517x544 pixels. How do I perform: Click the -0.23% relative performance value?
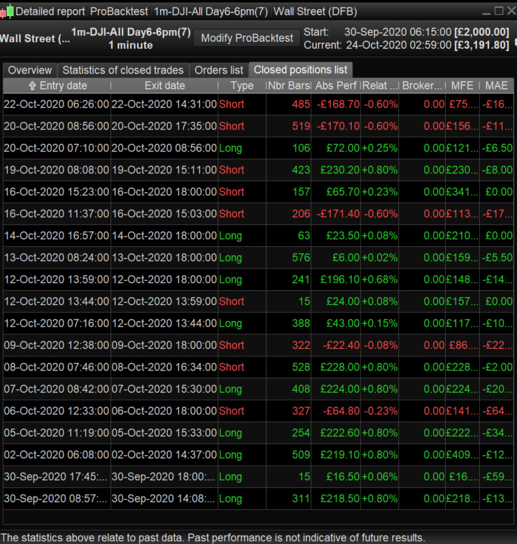[381, 410]
